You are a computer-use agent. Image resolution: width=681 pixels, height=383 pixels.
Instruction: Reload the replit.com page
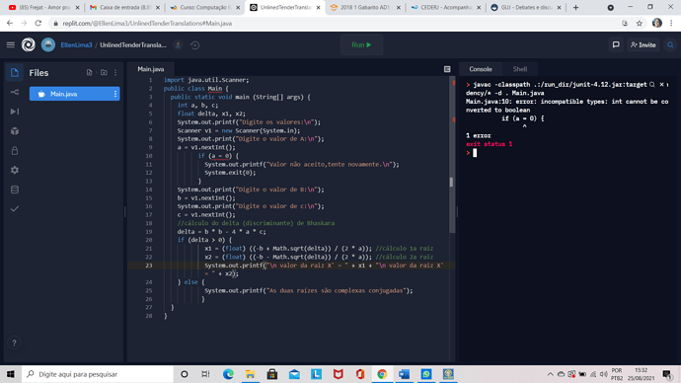coord(38,23)
